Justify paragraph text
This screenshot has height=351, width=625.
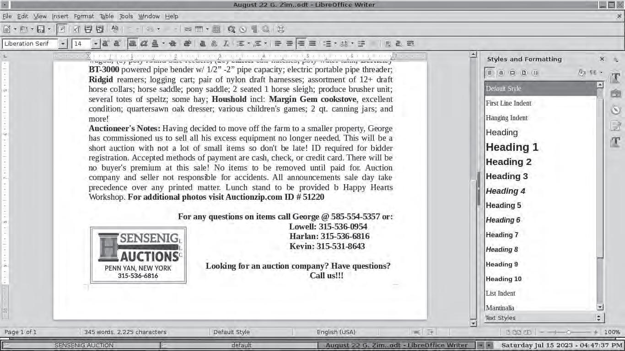[x=312, y=43]
